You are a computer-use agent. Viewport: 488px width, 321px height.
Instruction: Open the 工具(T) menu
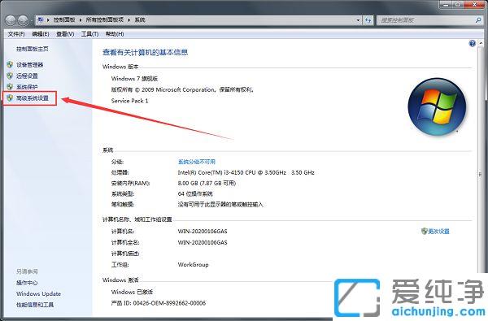tap(90, 34)
